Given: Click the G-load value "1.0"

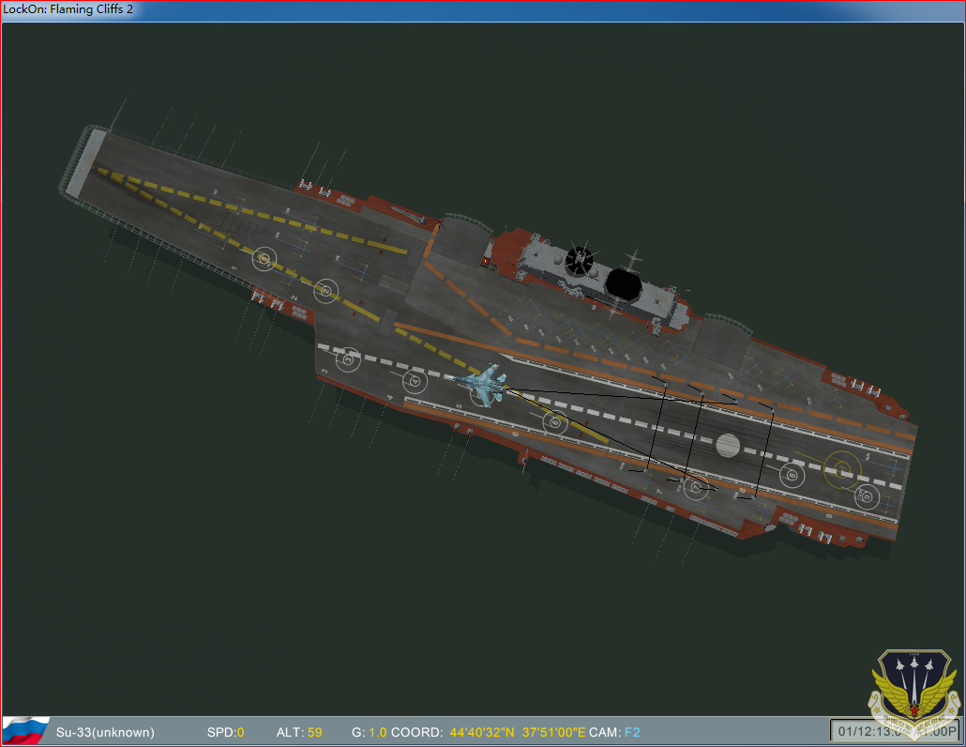Looking at the screenshot, I should pos(378,732).
